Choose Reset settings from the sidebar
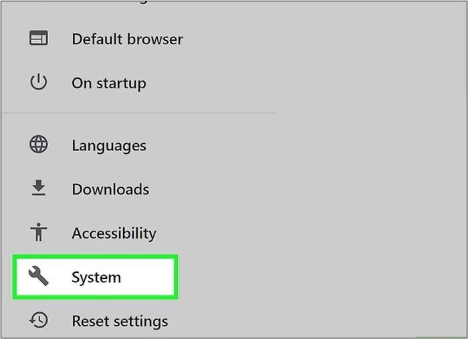The image size is (468, 339). point(120,322)
